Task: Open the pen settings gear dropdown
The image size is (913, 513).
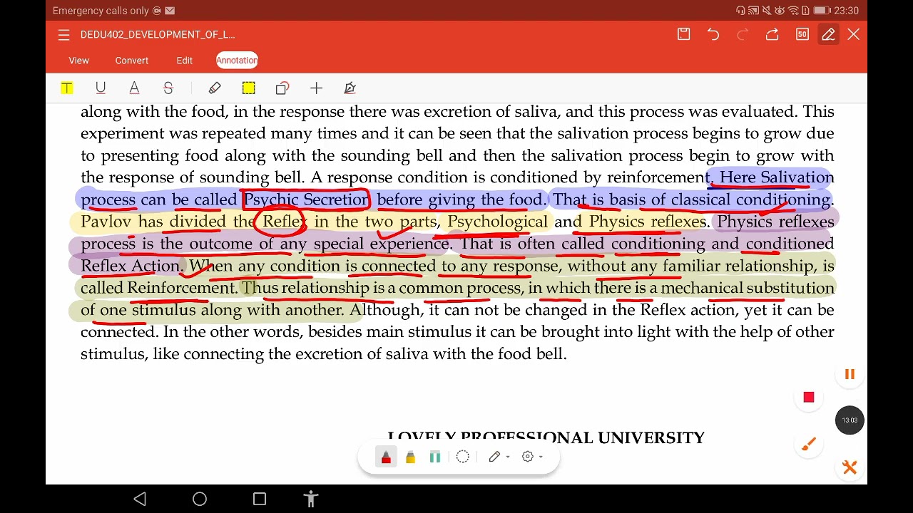Action: tap(532, 457)
